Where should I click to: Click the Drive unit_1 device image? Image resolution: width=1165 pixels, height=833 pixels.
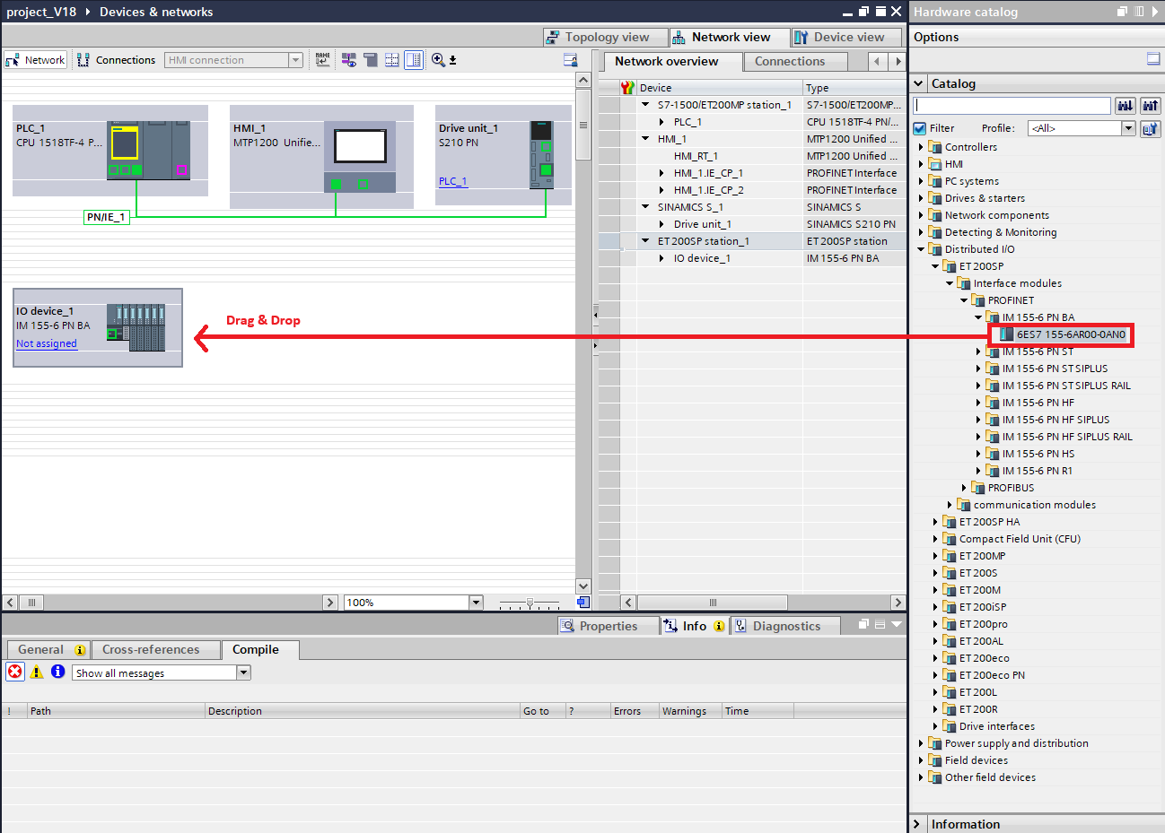click(x=541, y=154)
